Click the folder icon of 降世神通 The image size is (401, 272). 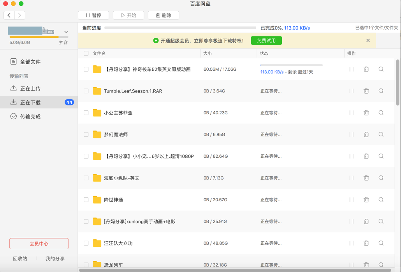click(x=97, y=200)
